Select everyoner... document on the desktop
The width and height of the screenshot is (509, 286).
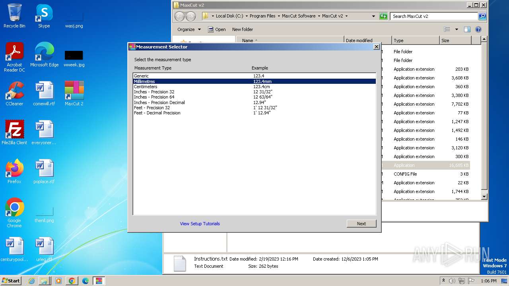(44, 133)
